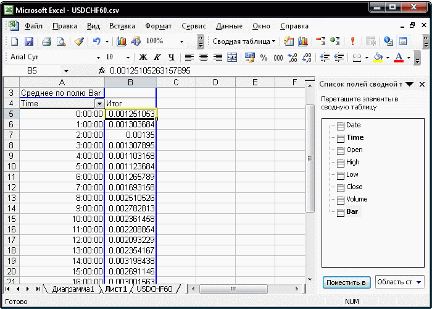Toggle italic with the К button
This screenshot has height=309, width=432.
pyautogui.click(x=157, y=57)
